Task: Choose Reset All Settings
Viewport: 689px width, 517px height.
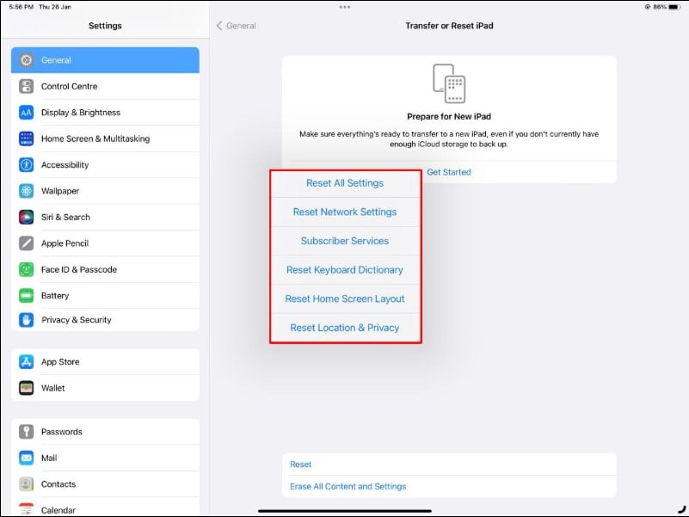Action: point(345,183)
